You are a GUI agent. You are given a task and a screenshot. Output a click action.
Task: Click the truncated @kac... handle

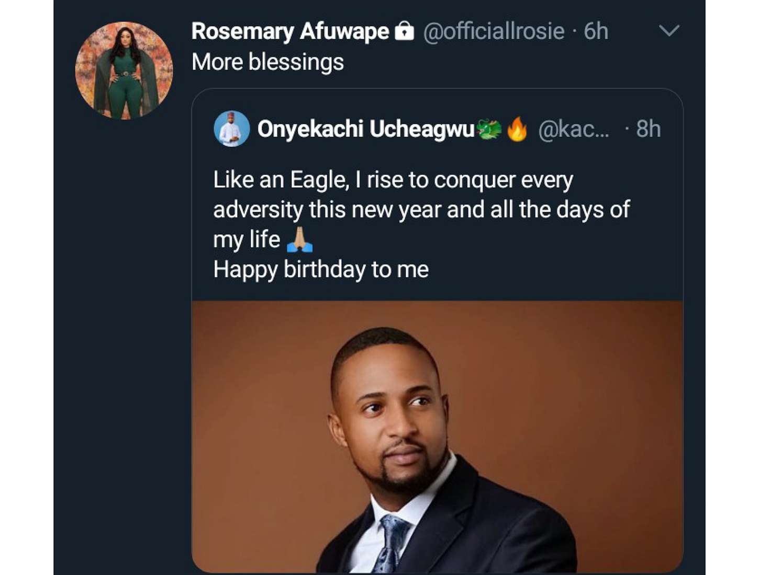[x=573, y=129]
